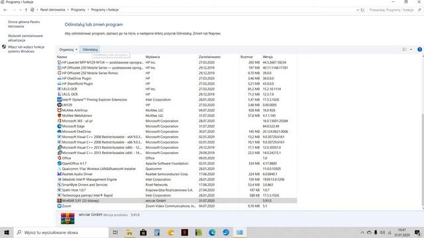Open File Explorer from the taskbar
Viewport: 424px width, 238px height.
pyautogui.click(x=130, y=232)
